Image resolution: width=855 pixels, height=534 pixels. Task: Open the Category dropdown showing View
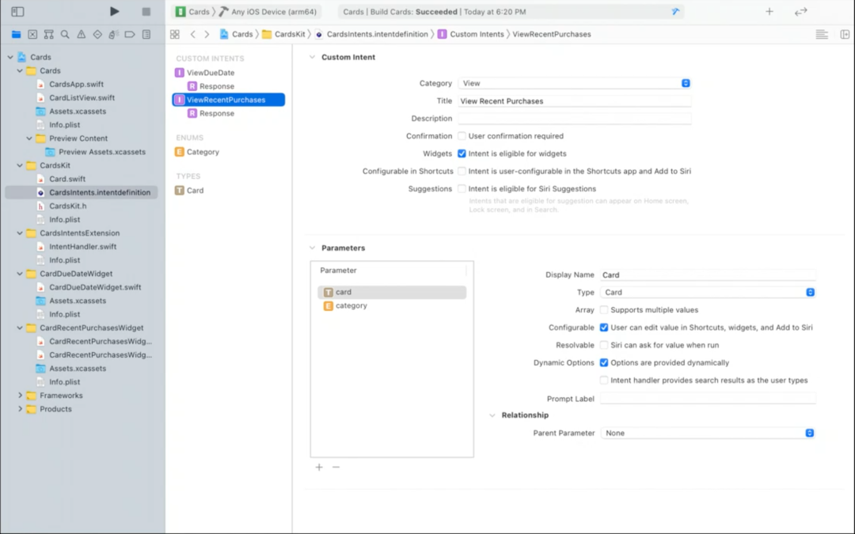pos(575,83)
